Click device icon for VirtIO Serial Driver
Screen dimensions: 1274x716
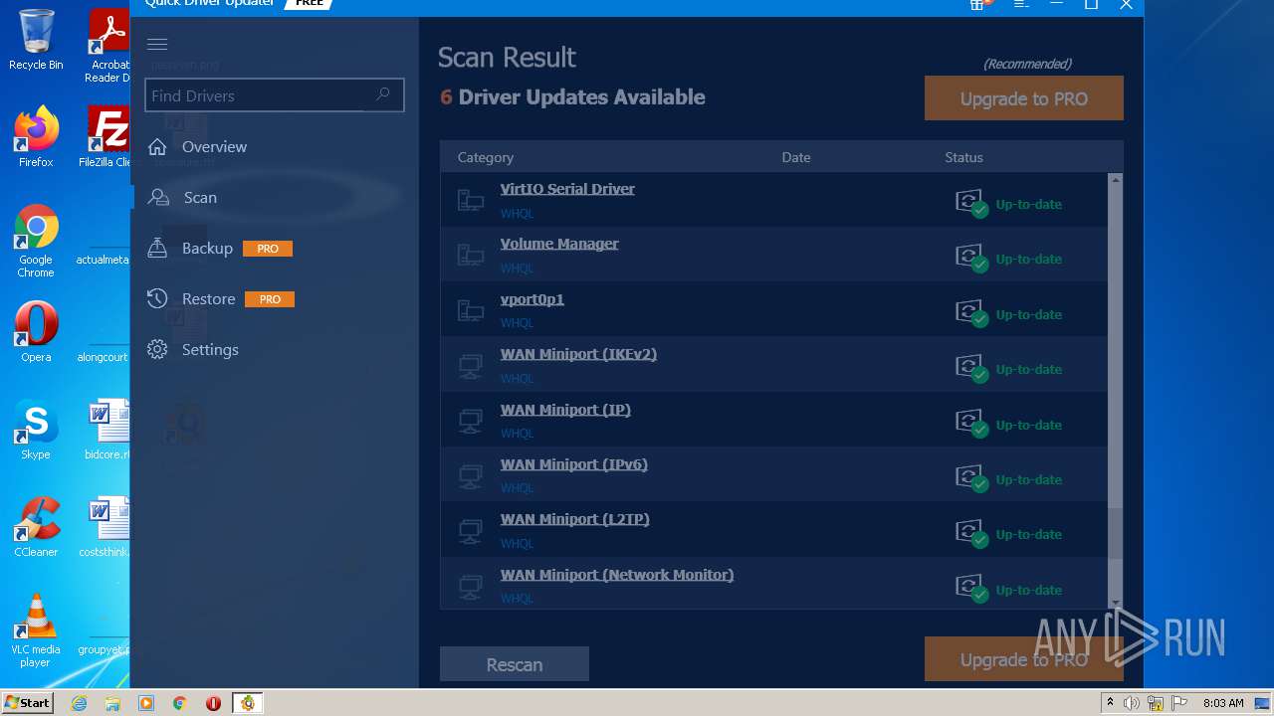pos(471,201)
